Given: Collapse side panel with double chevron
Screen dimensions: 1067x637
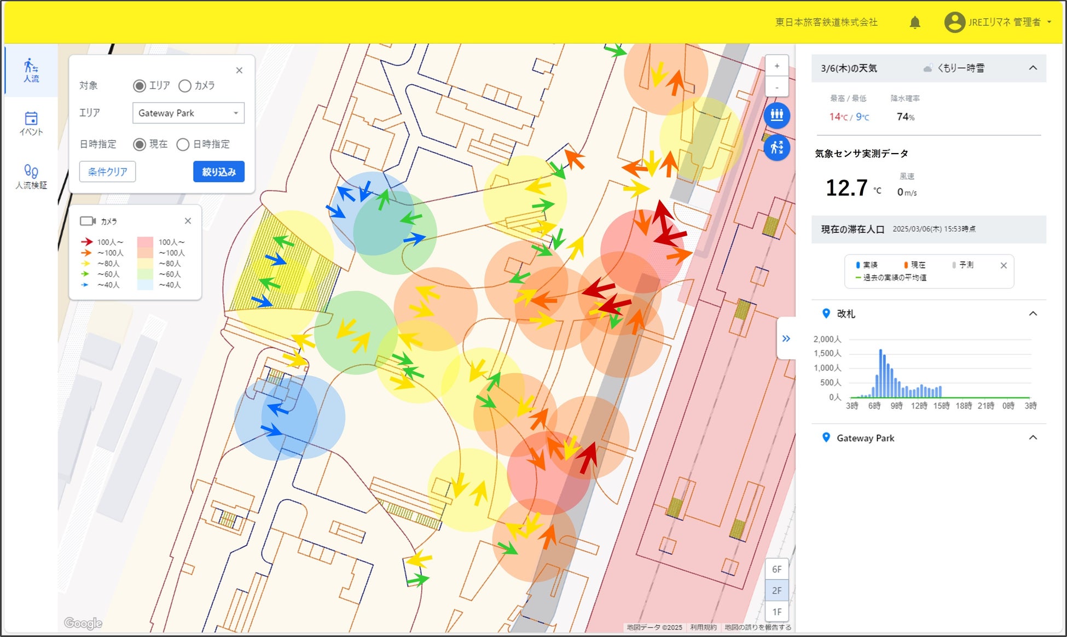Looking at the screenshot, I should (x=786, y=338).
